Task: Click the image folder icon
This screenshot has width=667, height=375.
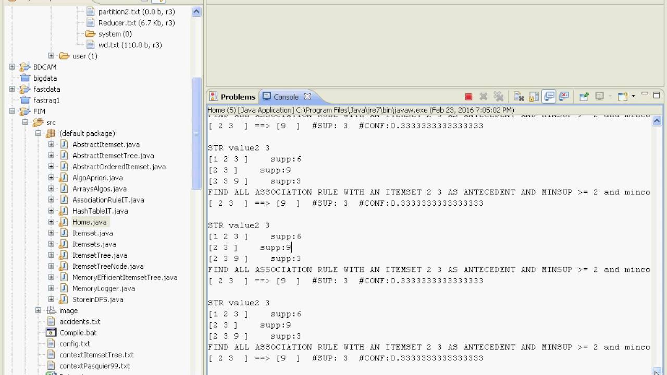Action: [x=51, y=310]
